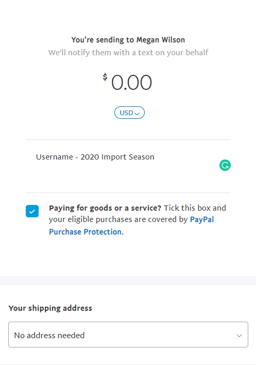Click the chevron arrow inside the USD pill
This screenshot has height=365, width=256.
[x=137, y=114]
